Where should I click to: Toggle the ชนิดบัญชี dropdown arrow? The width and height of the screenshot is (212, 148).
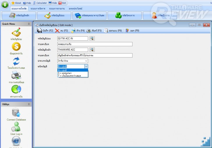pyautogui.click(x=86, y=66)
